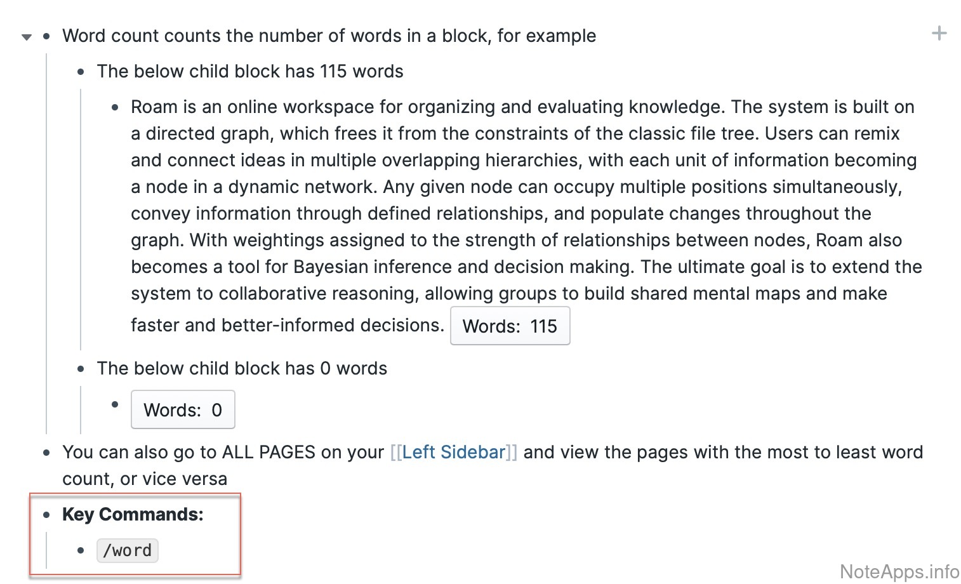Click the bullet beside Key Commands
Screen dimensions: 961x584
(x=46, y=515)
